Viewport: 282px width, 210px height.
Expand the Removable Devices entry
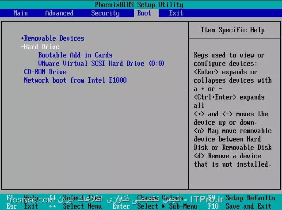click(53, 38)
